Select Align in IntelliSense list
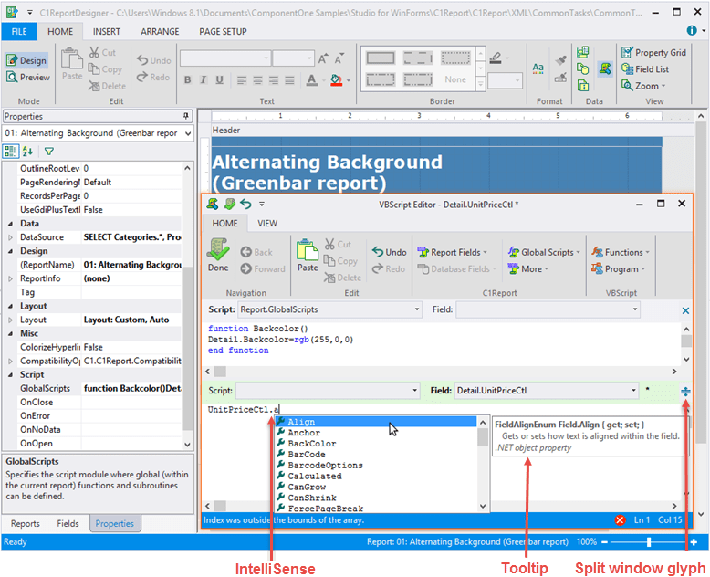Image resolution: width=710 pixels, height=577 pixels. click(376, 422)
